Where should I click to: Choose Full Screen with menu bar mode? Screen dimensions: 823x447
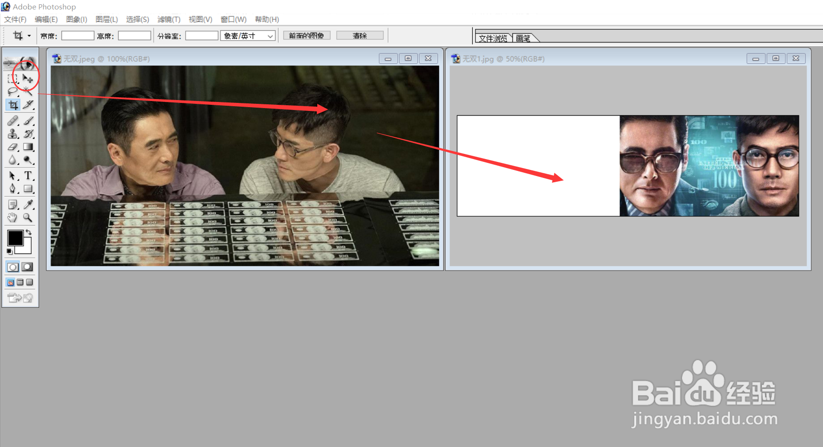20,282
